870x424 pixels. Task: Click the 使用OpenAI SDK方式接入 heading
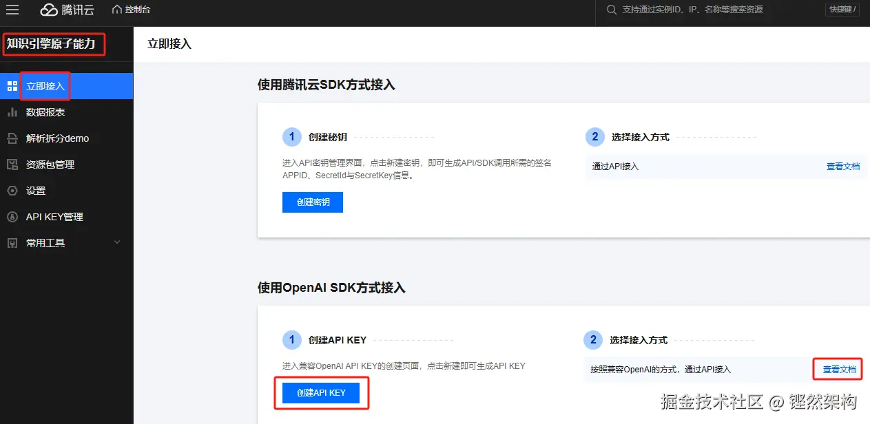pyautogui.click(x=331, y=288)
